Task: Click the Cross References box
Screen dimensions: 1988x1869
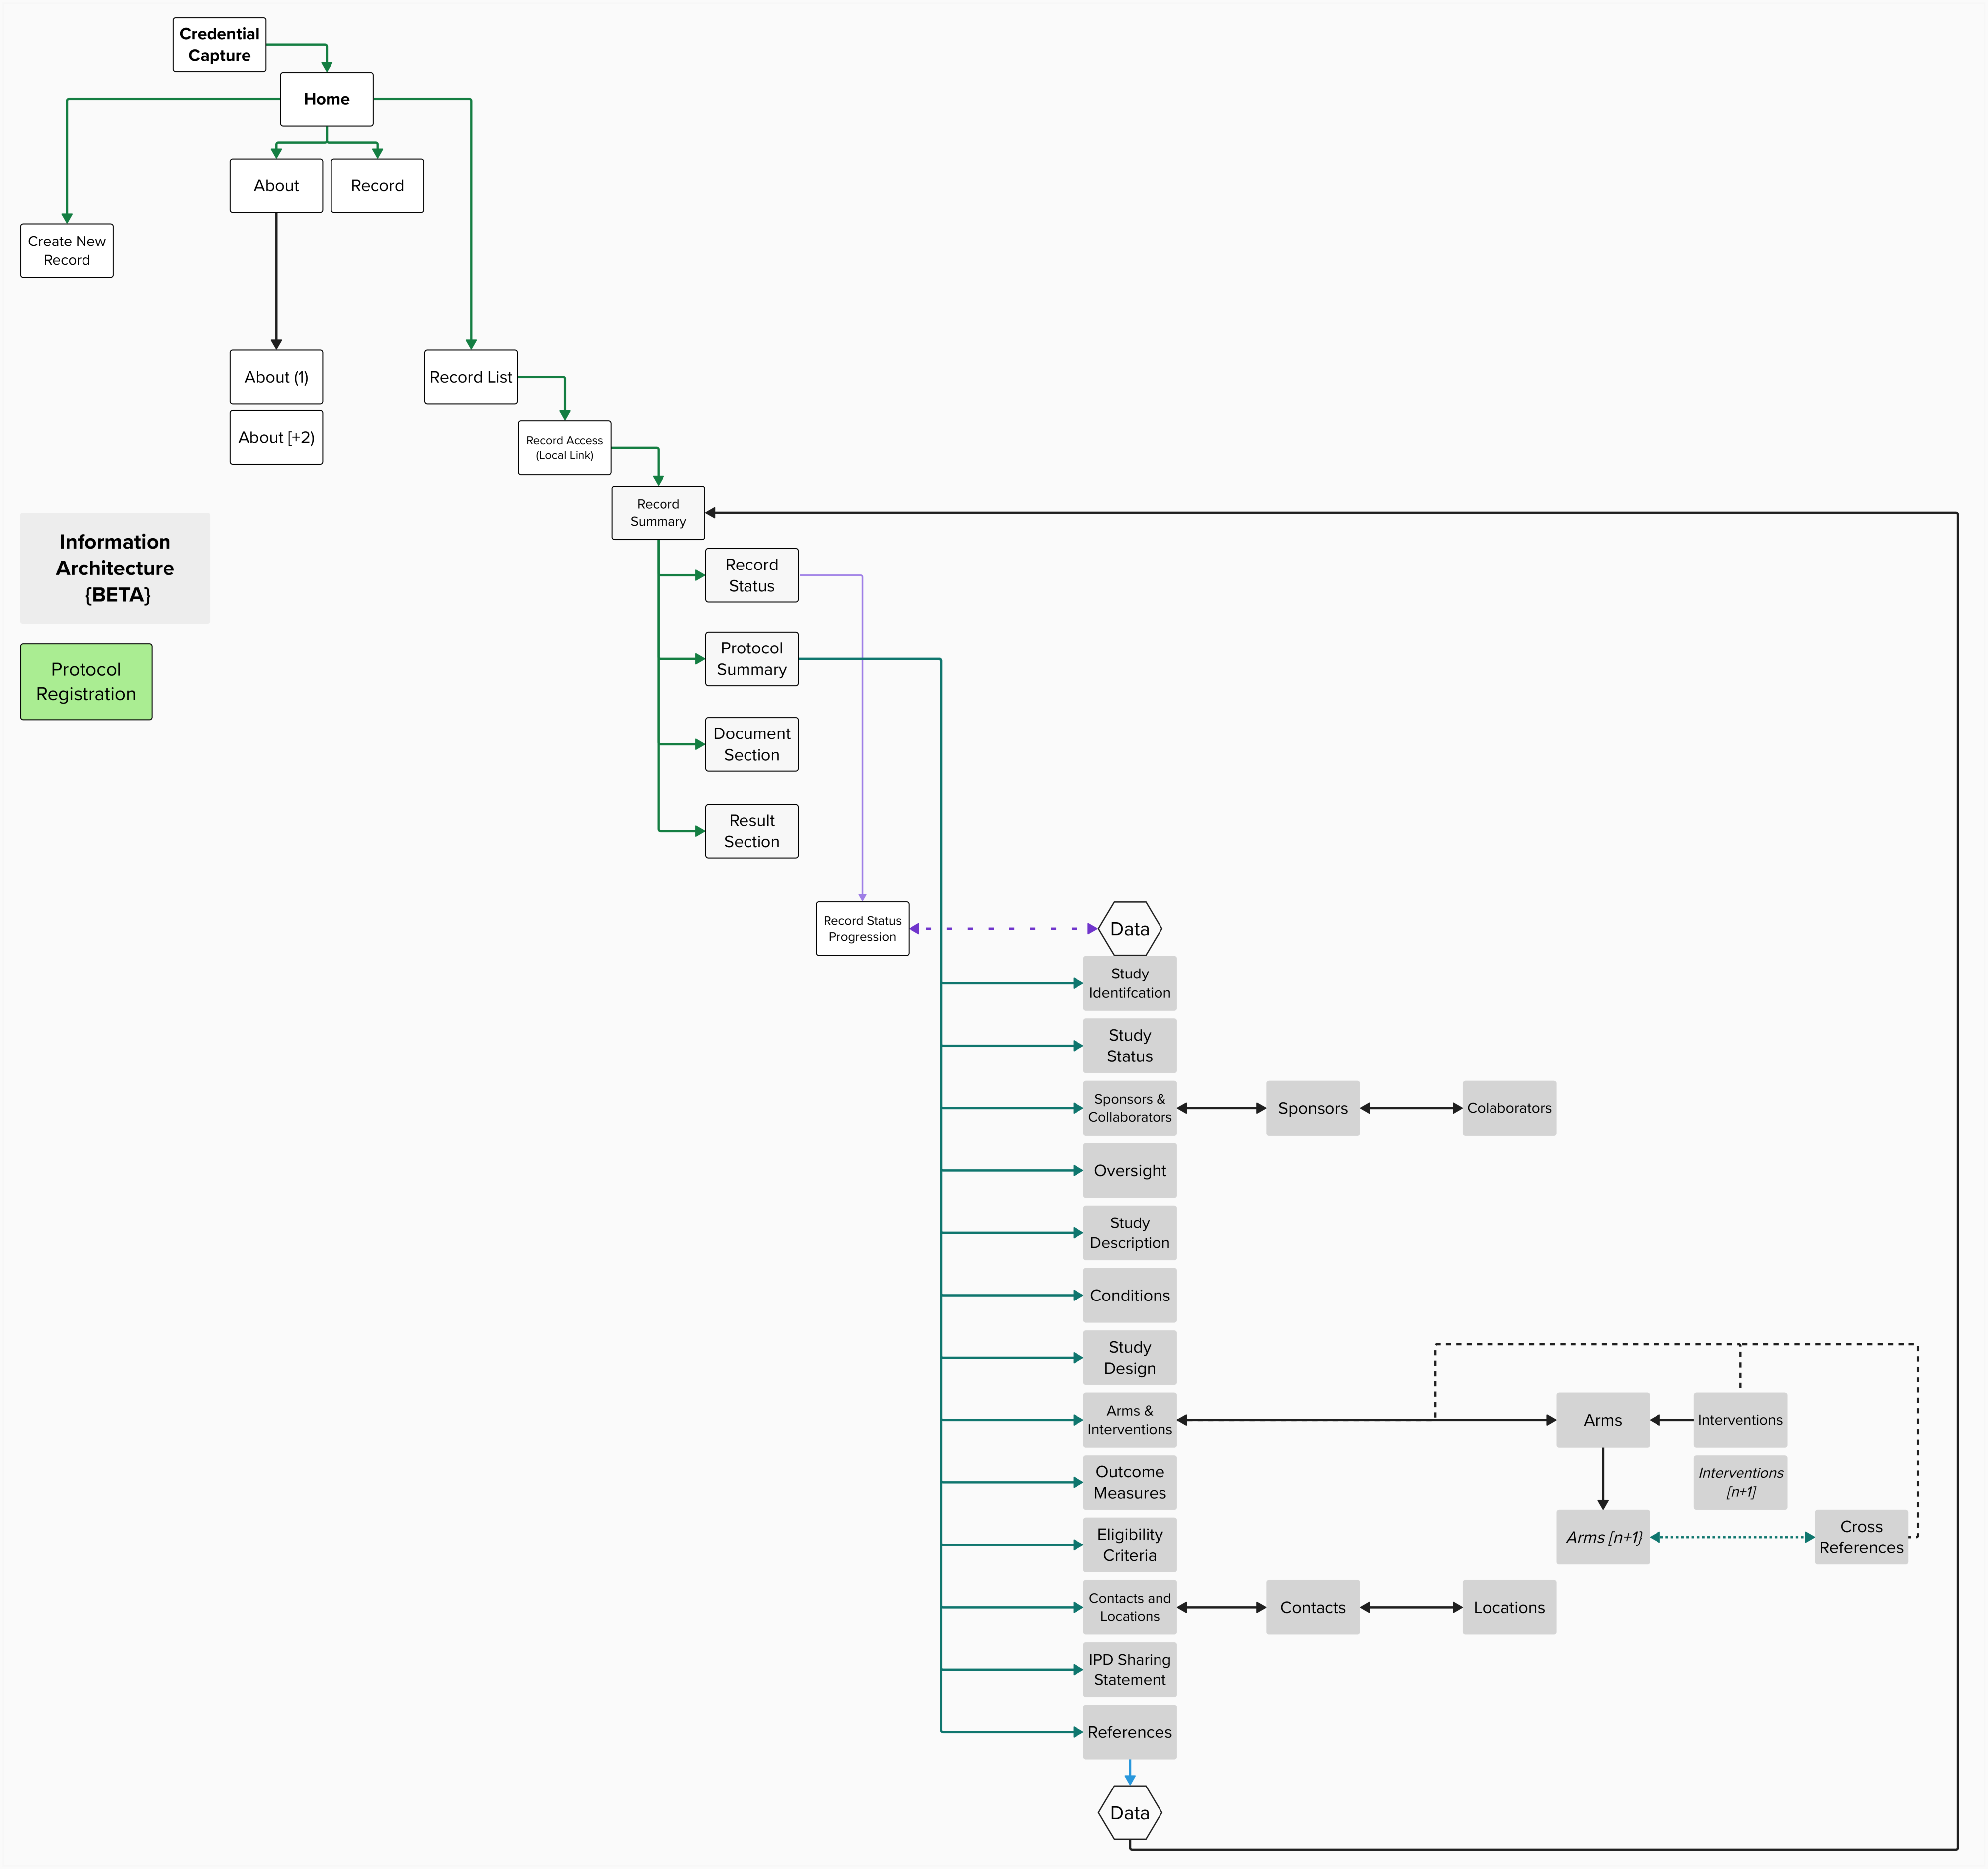Action: 1860,1537
